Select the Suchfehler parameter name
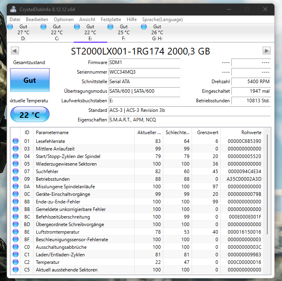Viewport: 282px width, 281px height. [47, 172]
